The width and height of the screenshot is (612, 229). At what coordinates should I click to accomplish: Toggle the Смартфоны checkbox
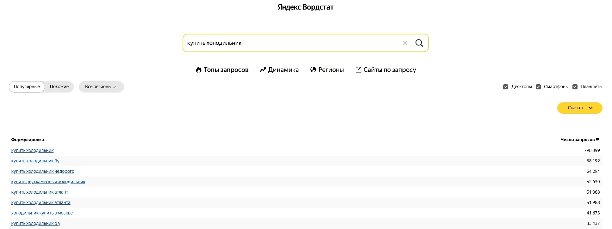coord(538,87)
